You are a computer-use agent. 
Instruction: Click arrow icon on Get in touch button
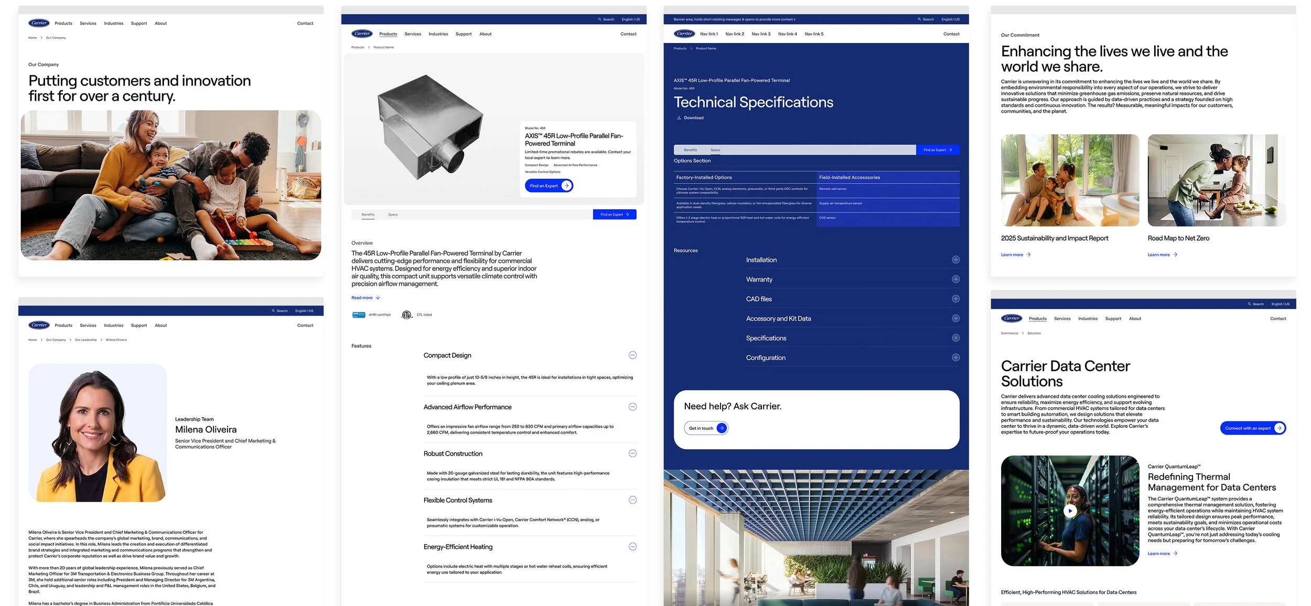click(722, 428)
